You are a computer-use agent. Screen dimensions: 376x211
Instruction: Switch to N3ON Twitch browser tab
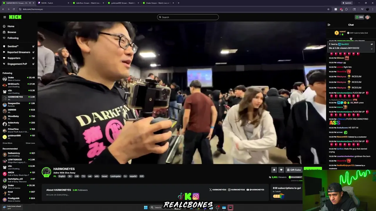(x=53, y=3)
